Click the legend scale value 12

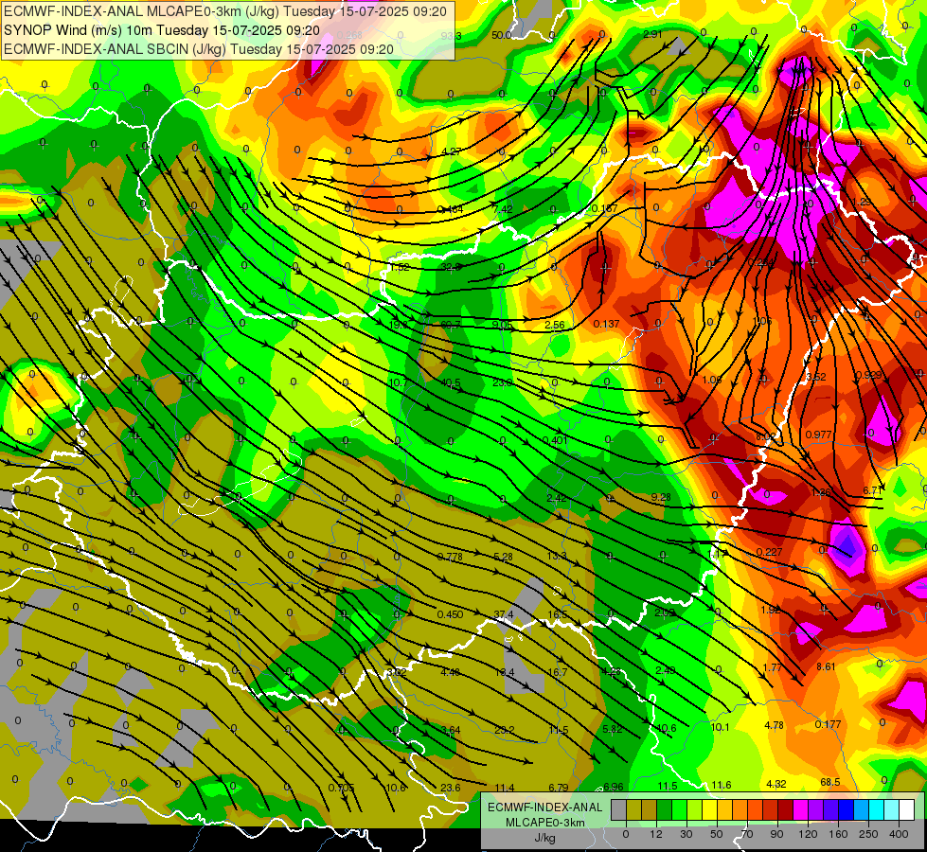click(656, 834)
